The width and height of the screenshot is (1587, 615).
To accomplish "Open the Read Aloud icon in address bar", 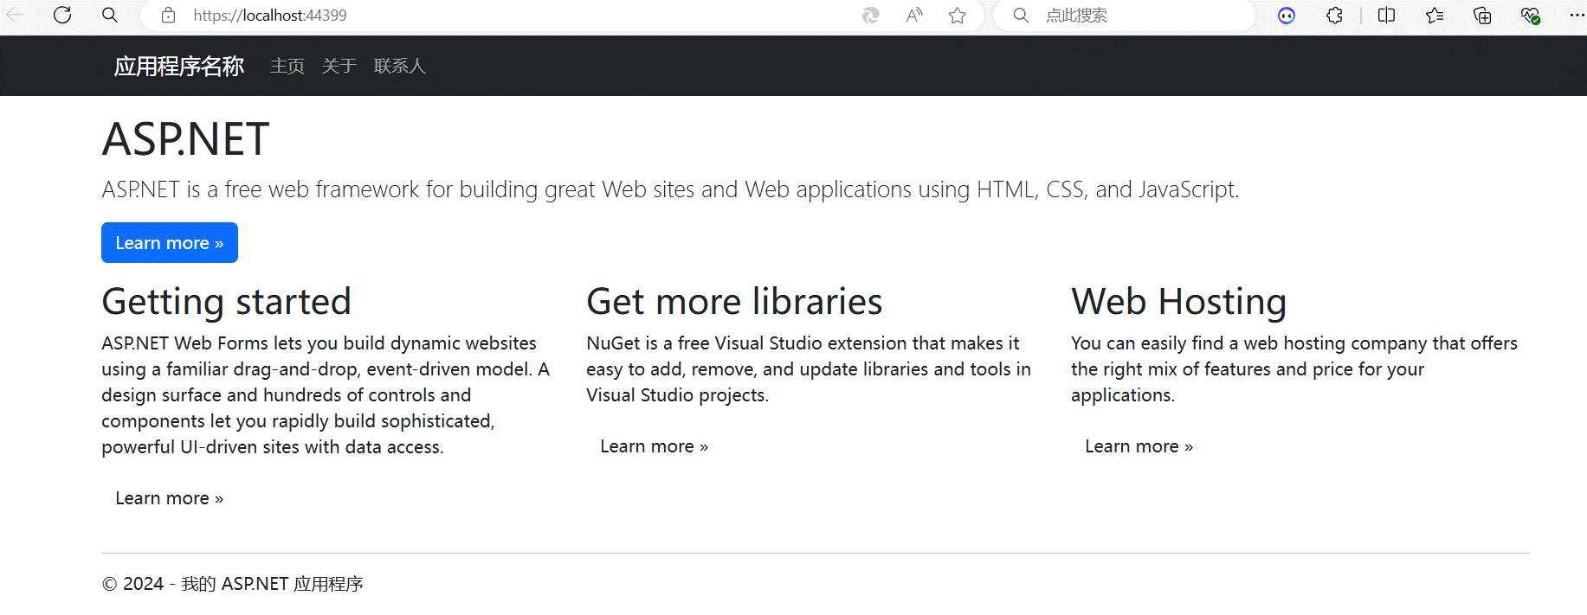I will [x=914, y=16].
